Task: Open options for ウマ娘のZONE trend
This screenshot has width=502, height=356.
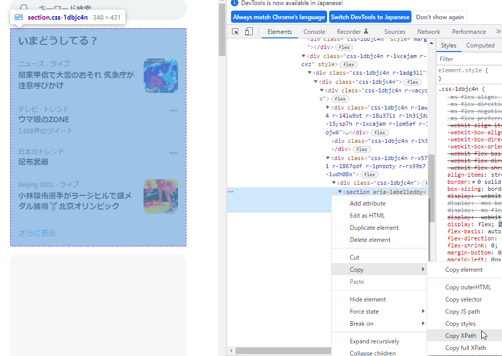Action: [173, 111]
